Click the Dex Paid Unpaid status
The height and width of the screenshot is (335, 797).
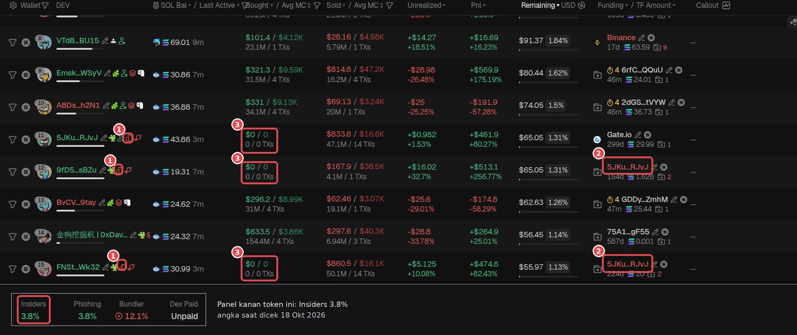pyautogui.click(x=184, y=310)
